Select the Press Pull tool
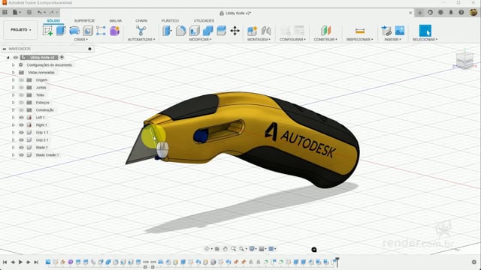This screenshot has height=270, width=481. [167, 31]
